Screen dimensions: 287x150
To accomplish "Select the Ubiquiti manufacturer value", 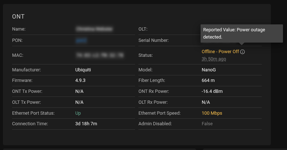I will pos(83,70).
